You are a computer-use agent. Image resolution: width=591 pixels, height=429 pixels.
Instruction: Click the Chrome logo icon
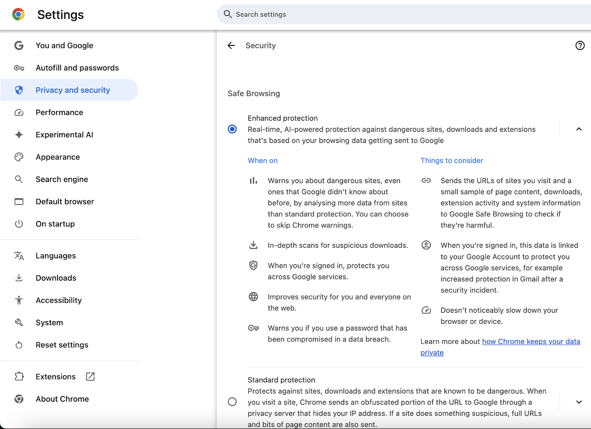click(x=18, y=14)
